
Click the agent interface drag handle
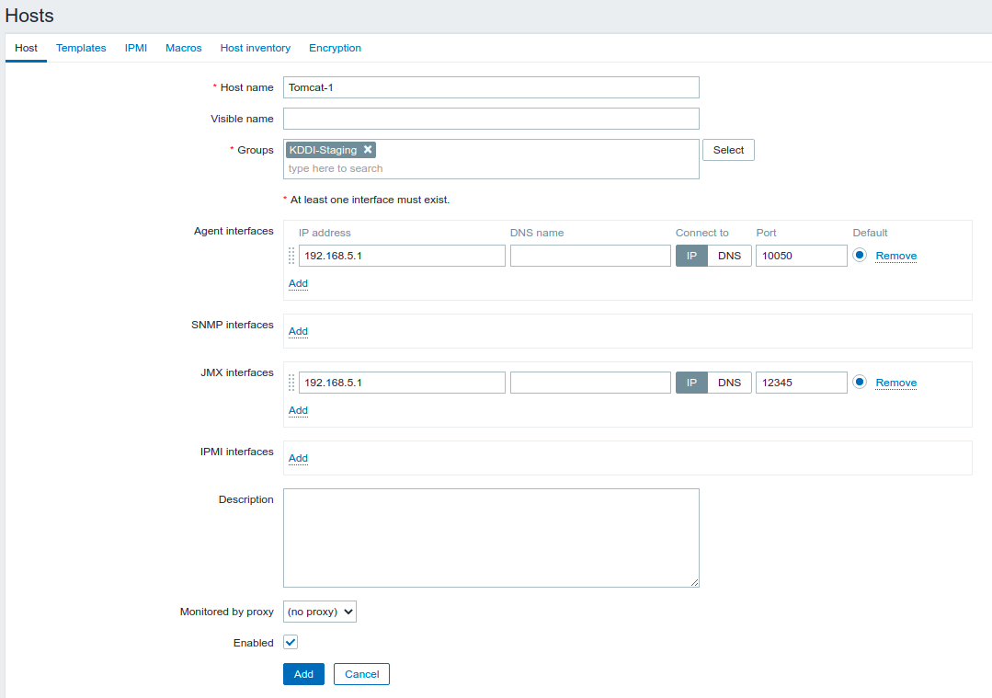[x=291, y=256]
